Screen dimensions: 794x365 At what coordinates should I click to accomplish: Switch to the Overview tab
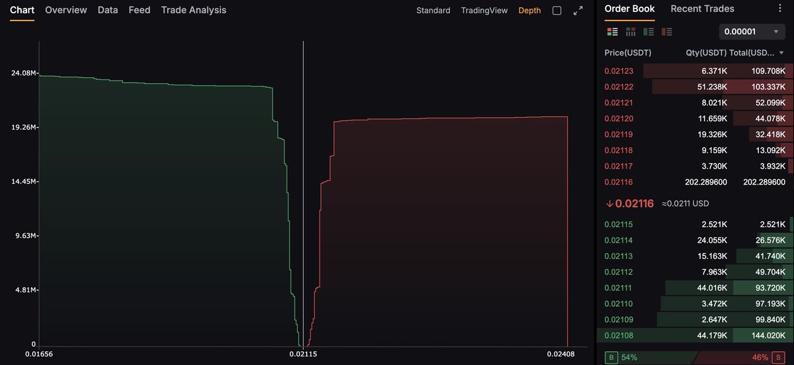(x=66, y=10)
